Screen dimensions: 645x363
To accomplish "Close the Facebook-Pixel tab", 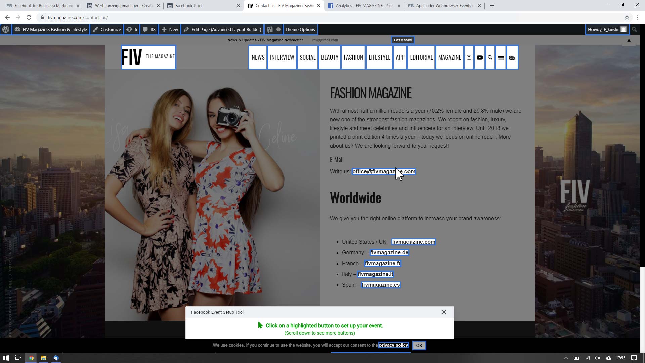I will click(239, 6).
